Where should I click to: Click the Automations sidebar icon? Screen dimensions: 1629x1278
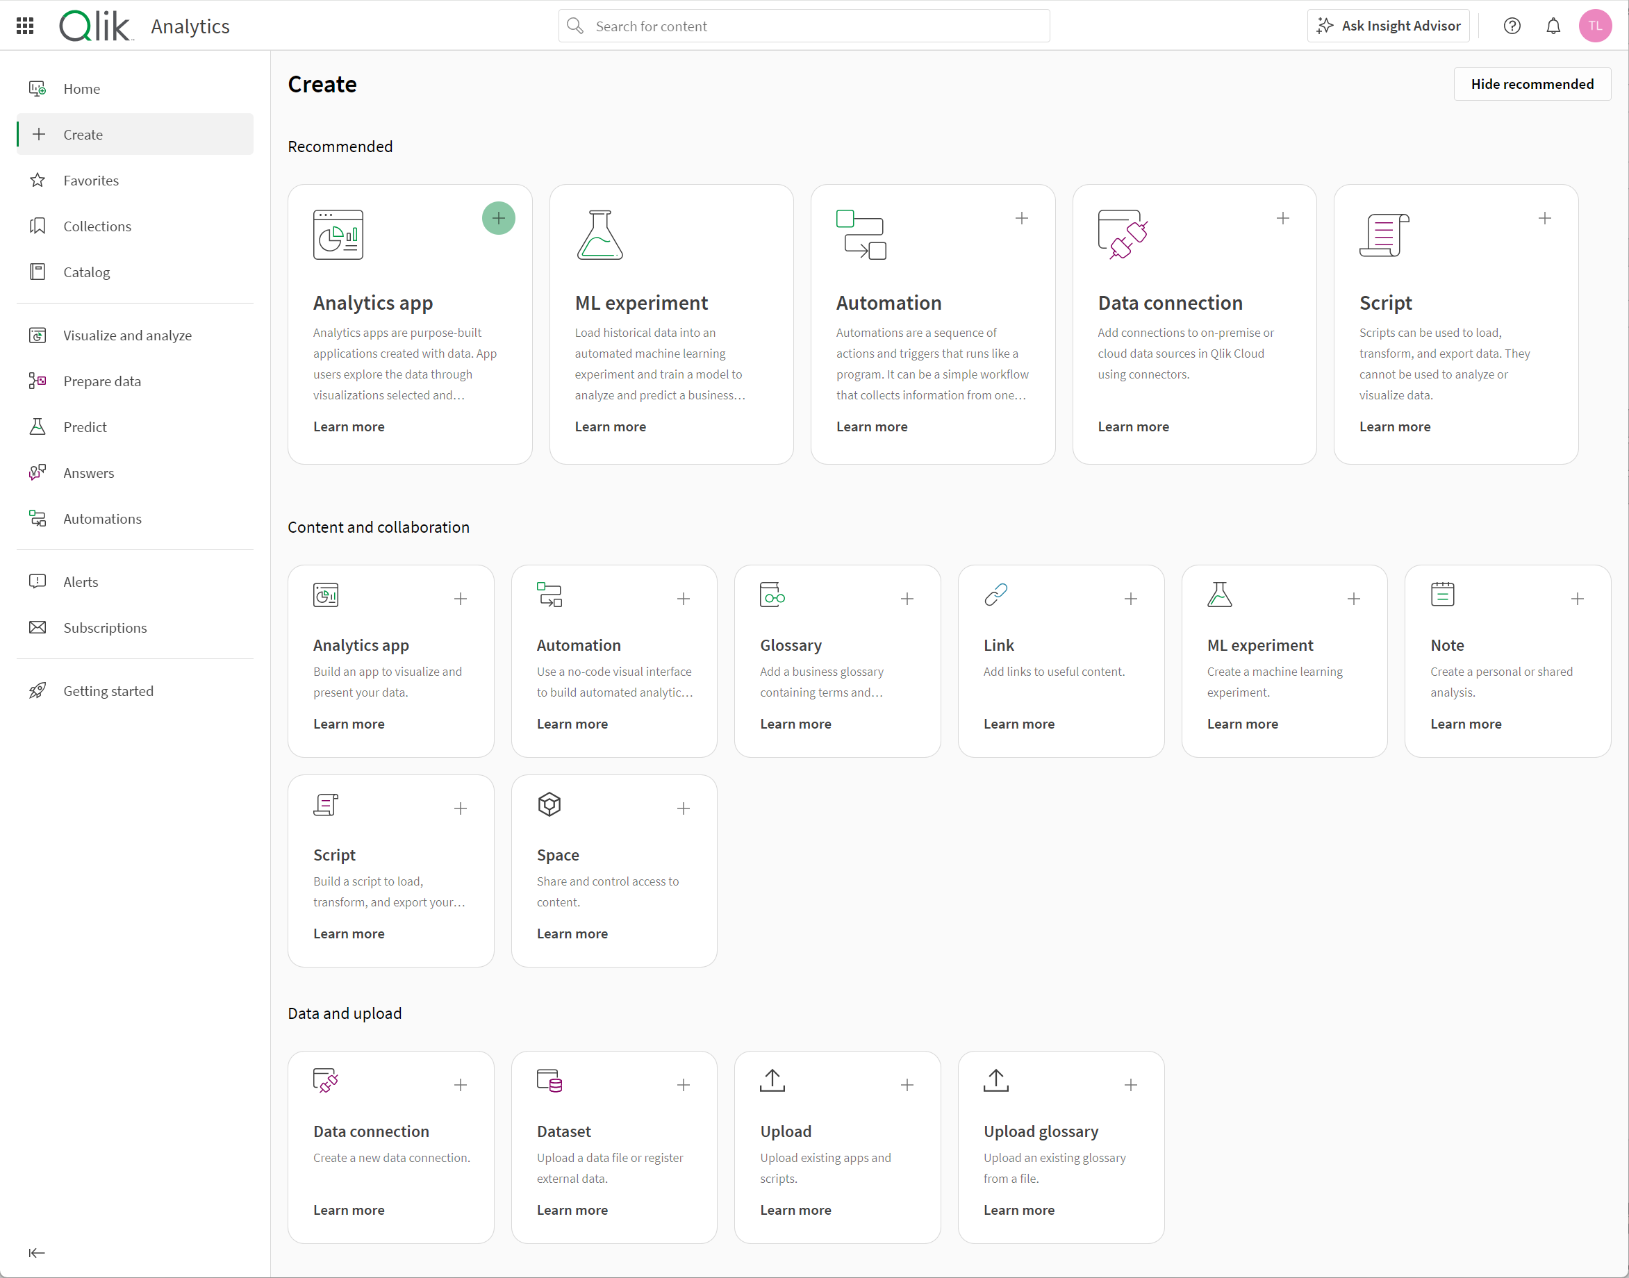click(x=38, y=518)
